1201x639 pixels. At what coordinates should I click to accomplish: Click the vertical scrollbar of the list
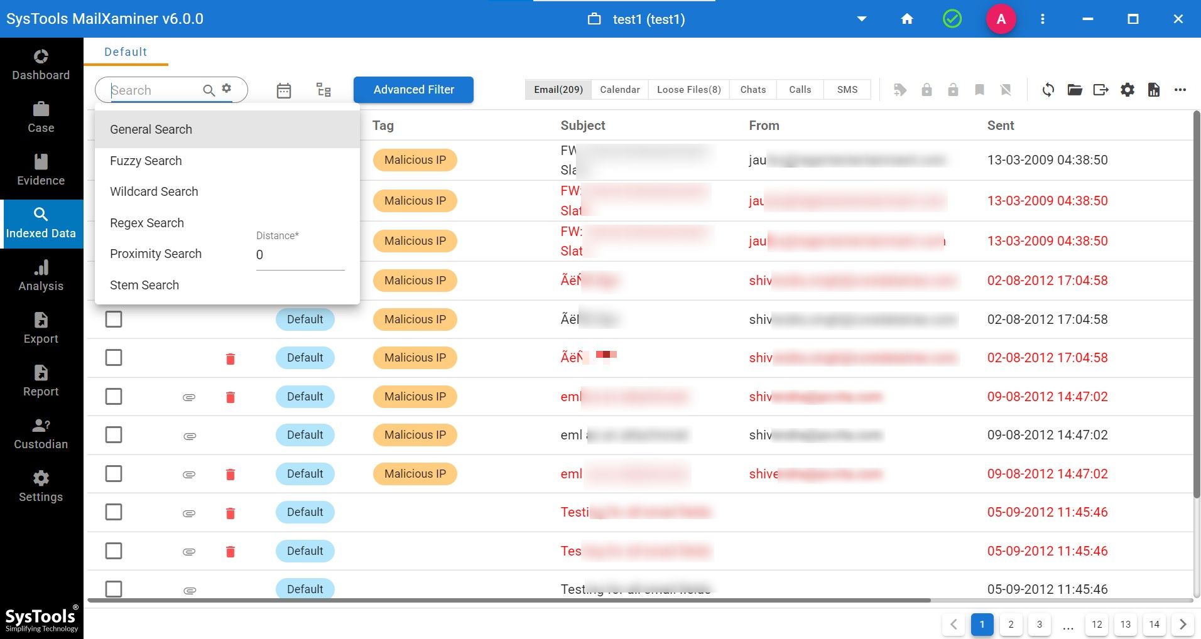(x=1197, y=304)
